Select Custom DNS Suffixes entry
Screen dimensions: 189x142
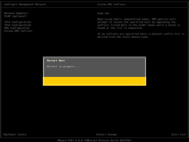click(18, 31)
